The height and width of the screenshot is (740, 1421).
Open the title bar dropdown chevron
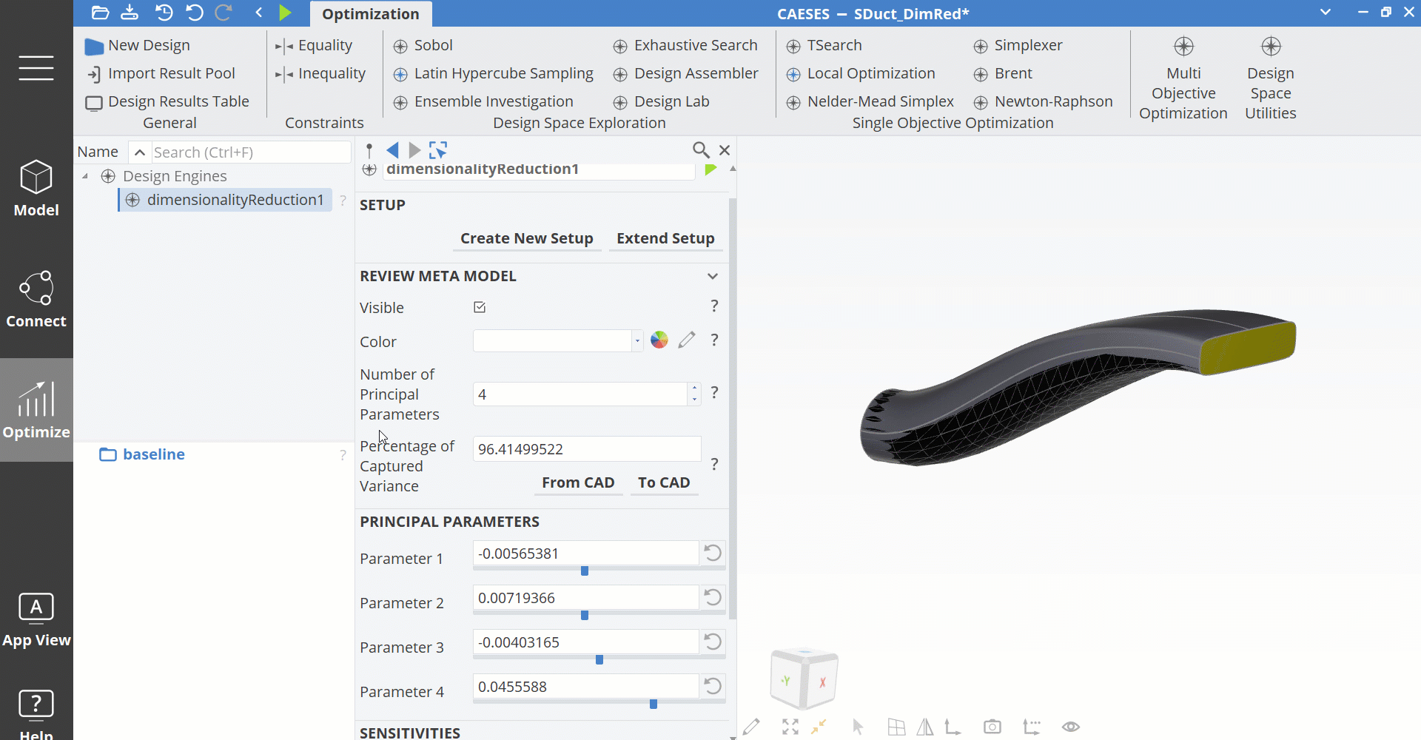[x=1326, y=12]
